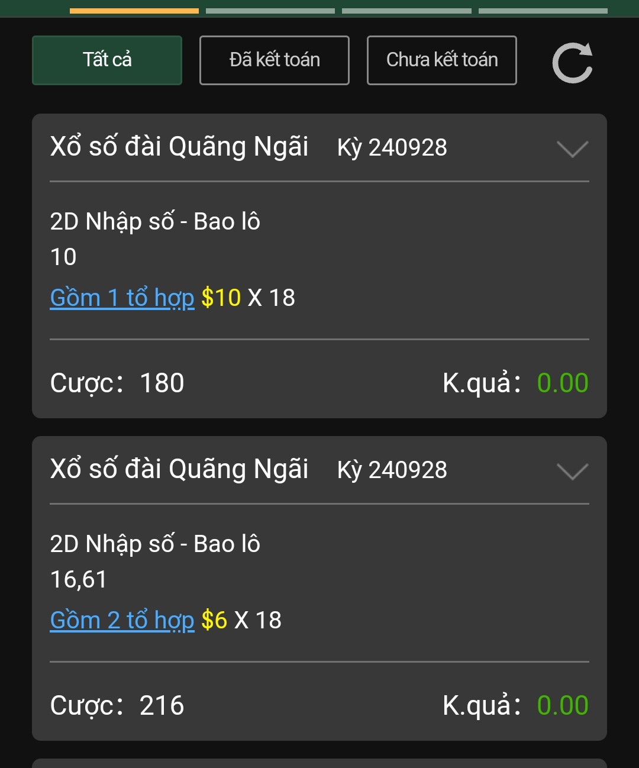639x768 pixels.
Task: Tap the second ticket's 'Cược: 216' row
Action: pos(117,705)
